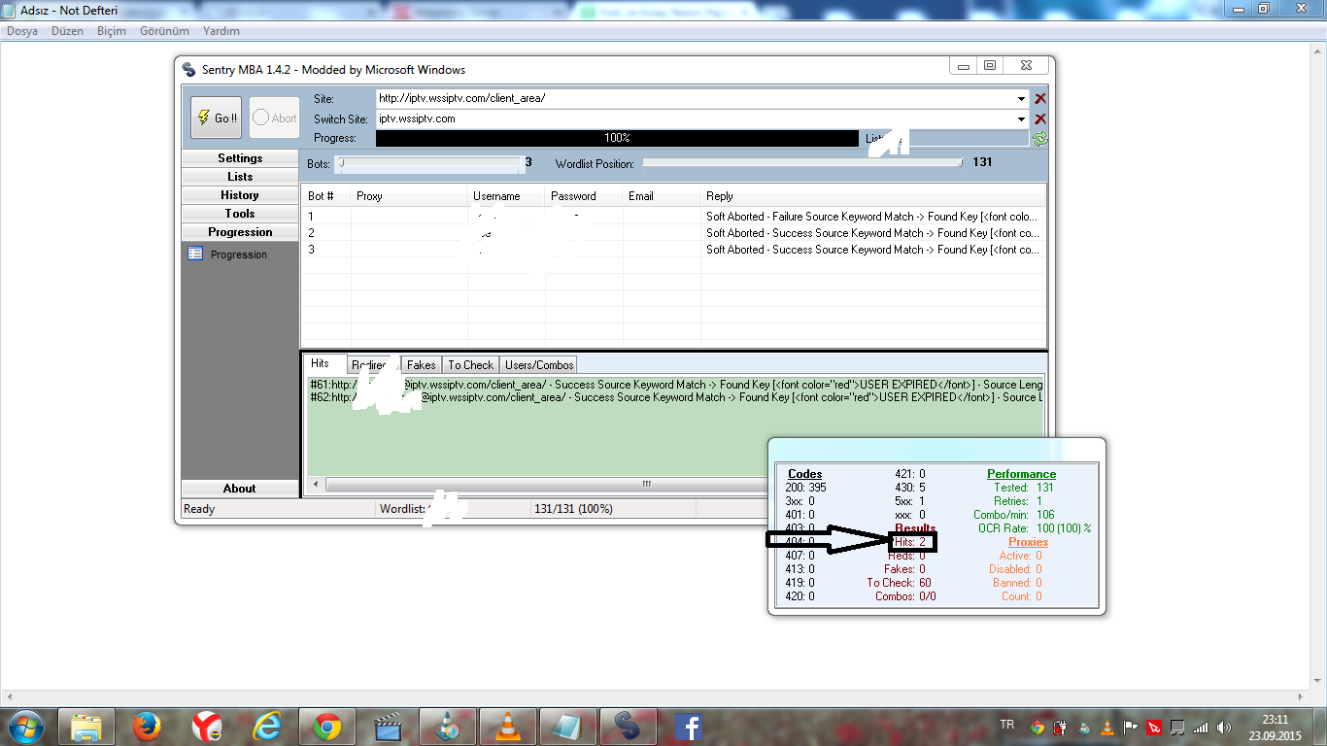This screenshot has height=746, width=1327.
Task: Switch to the To Check tab
Action: 470,365
